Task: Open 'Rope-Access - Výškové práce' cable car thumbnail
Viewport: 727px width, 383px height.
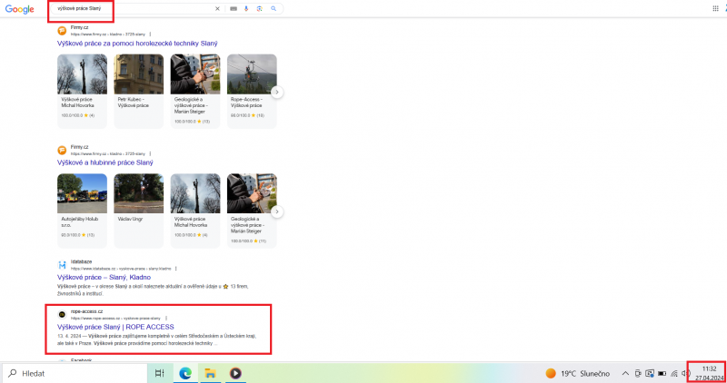Action: tap(252, 74)
